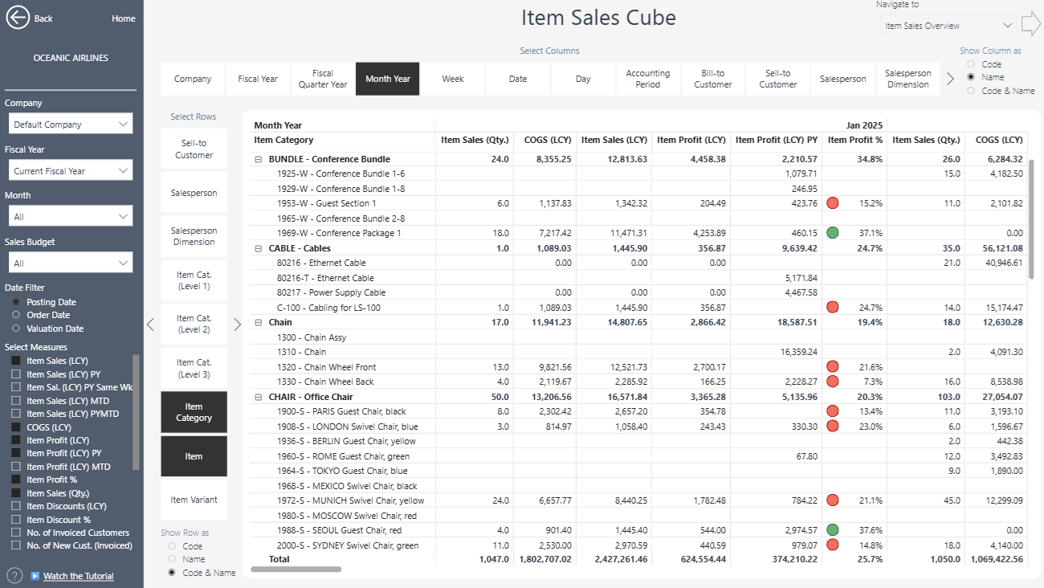Select the Salesperson column tab
Screen dimensions: 1044x588
[x=842, y=79]
